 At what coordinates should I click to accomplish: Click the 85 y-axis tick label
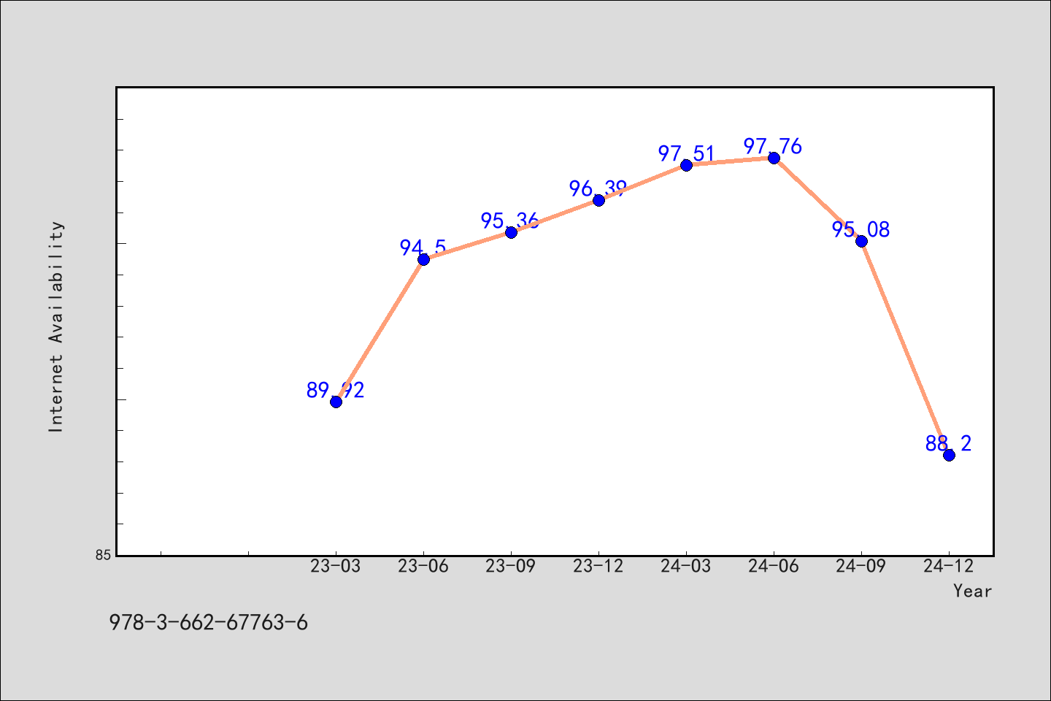point(103,556)
